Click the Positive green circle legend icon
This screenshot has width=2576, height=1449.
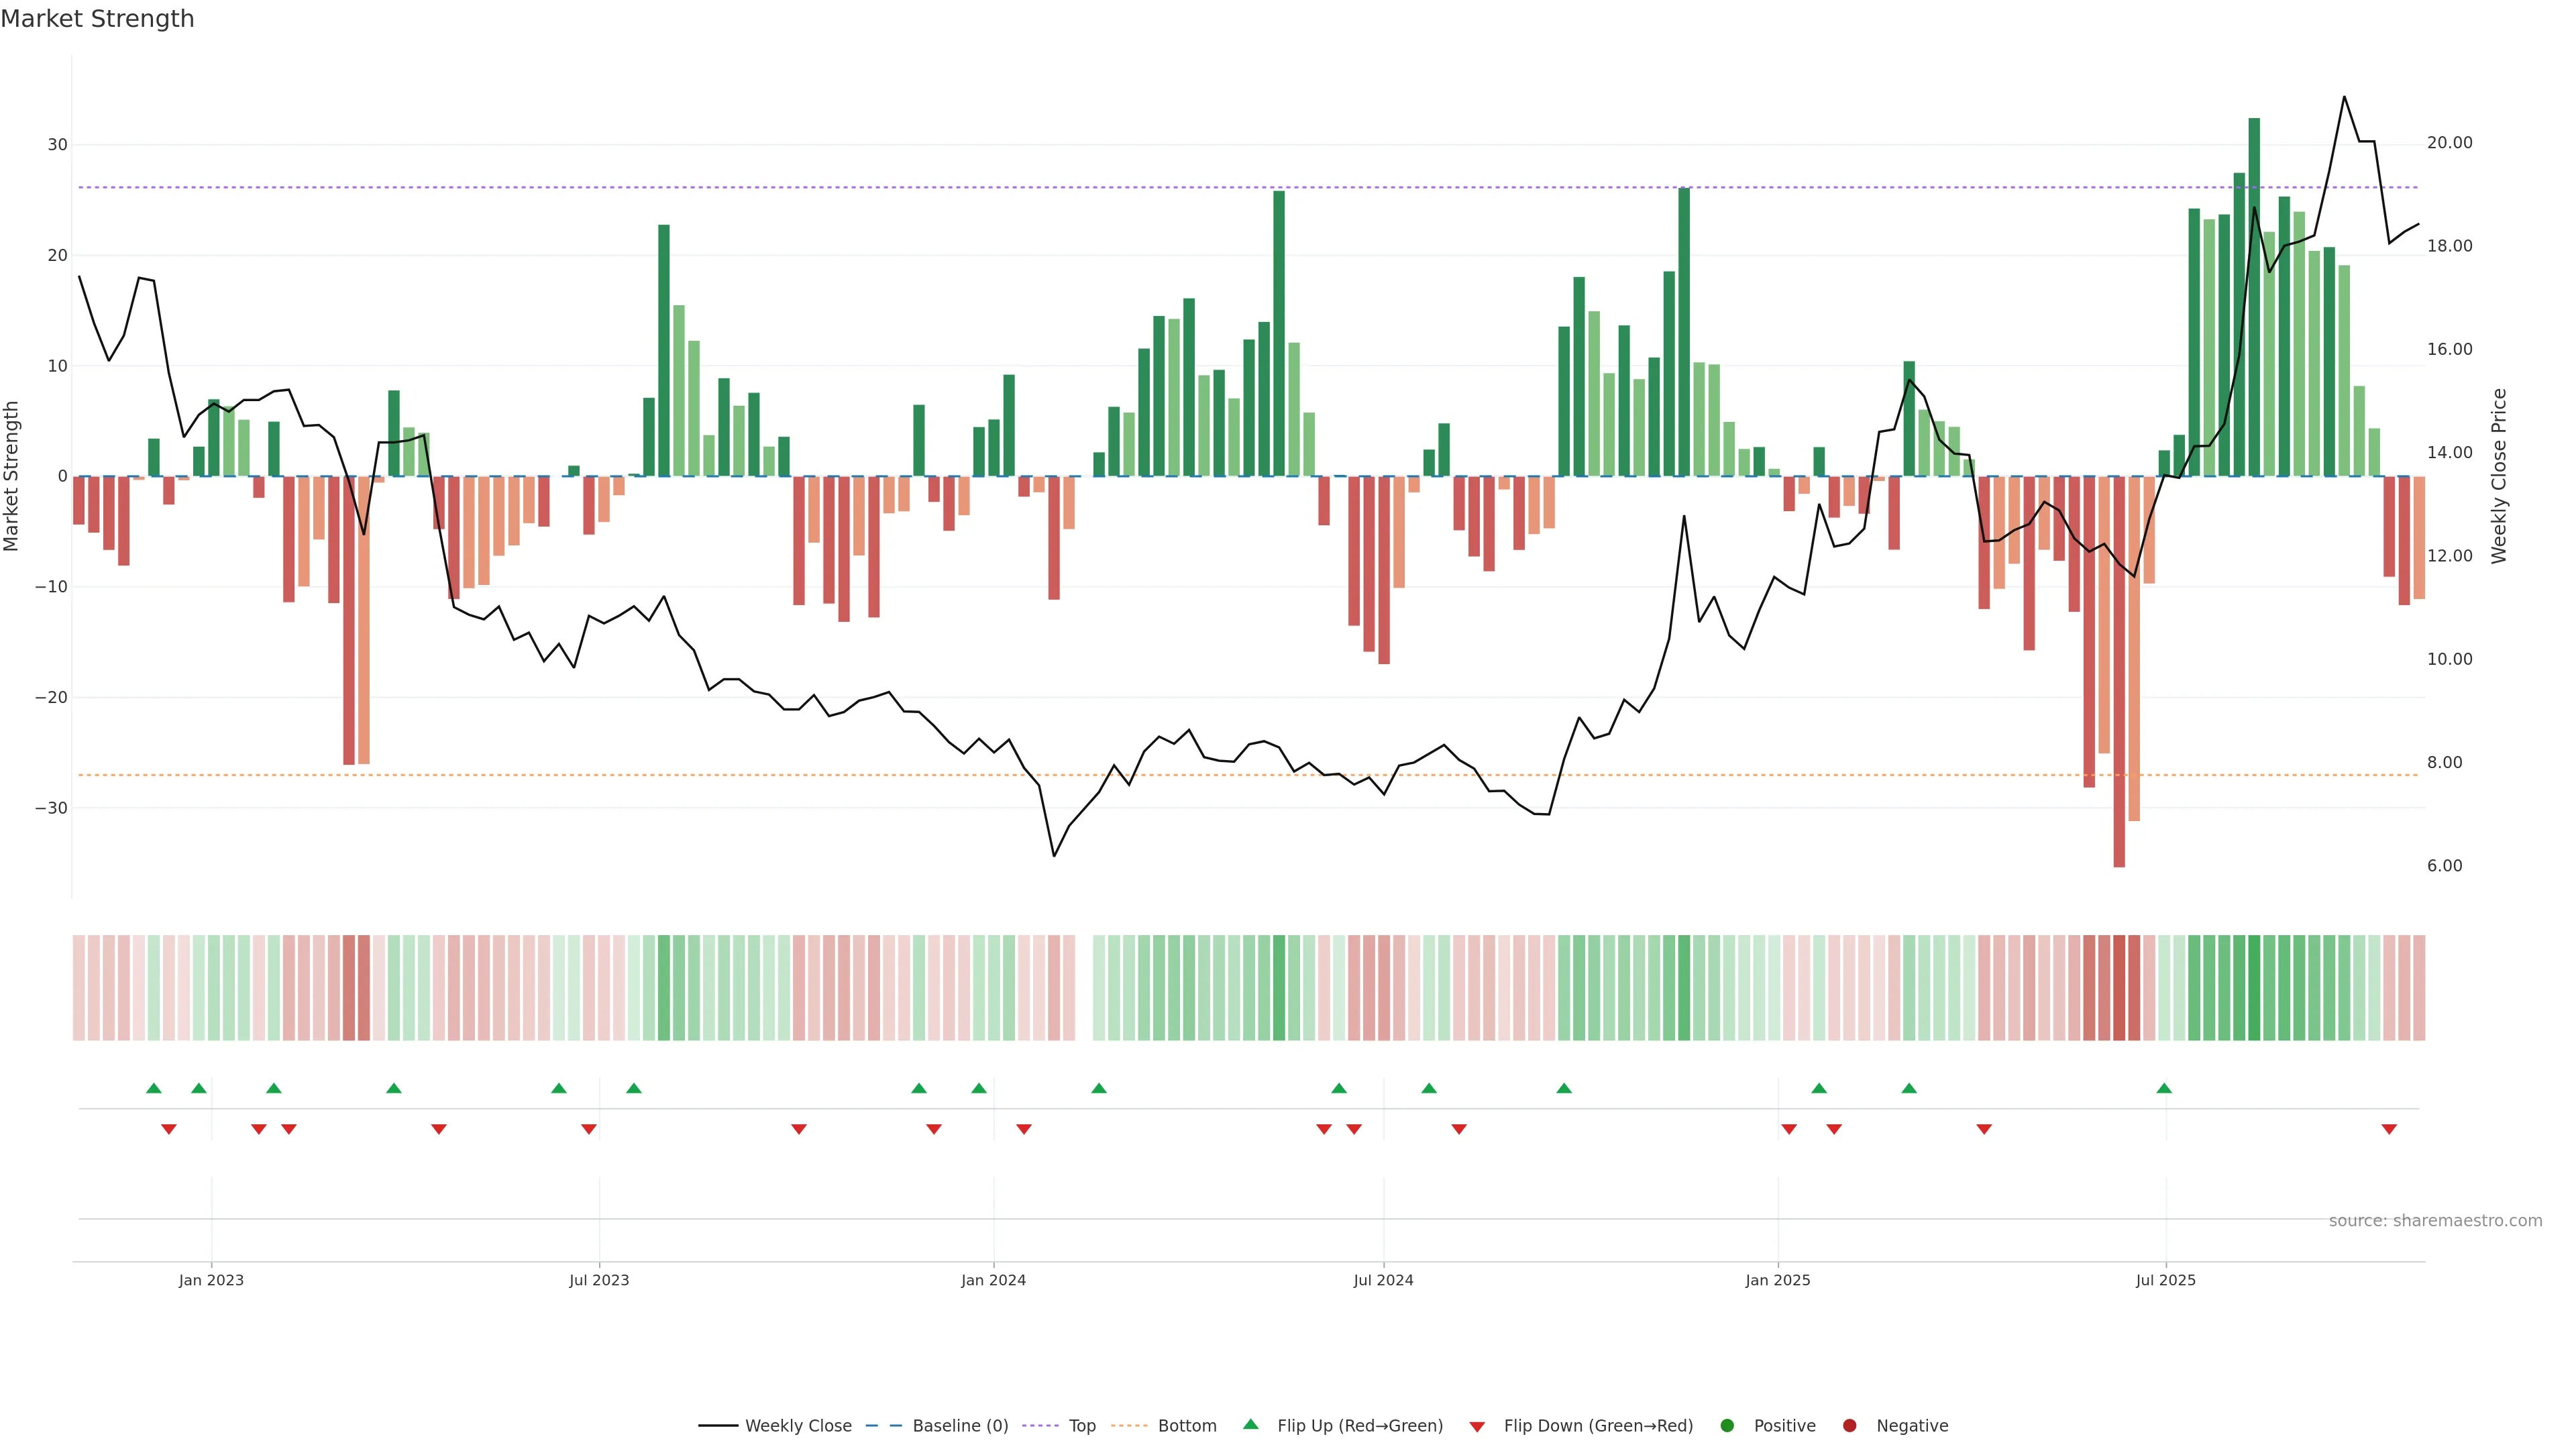coord(1727,1426)
